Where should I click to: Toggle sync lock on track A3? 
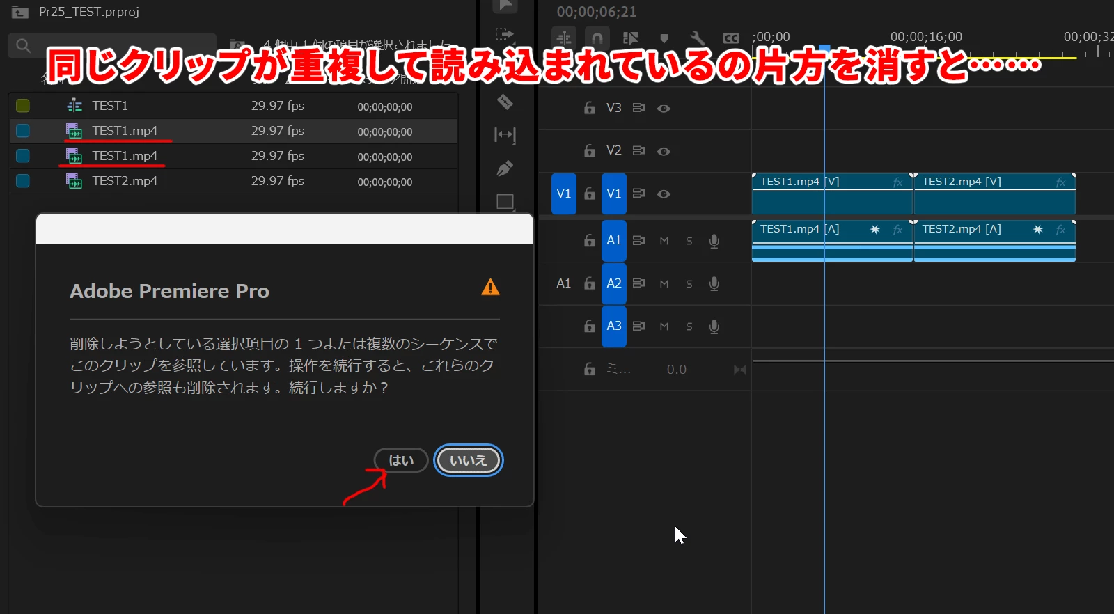638,326
